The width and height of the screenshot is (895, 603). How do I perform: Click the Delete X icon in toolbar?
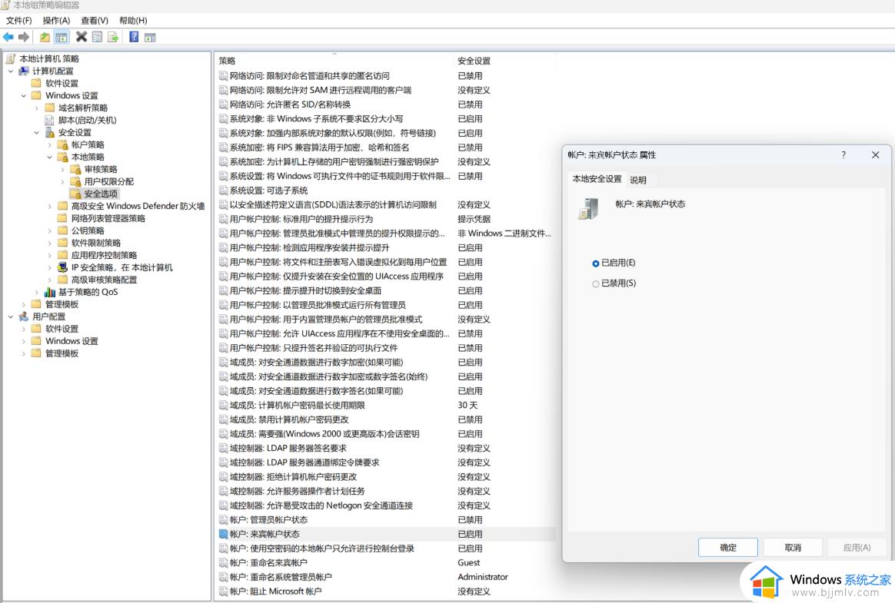pyautogui.click(x=82, y=37)
